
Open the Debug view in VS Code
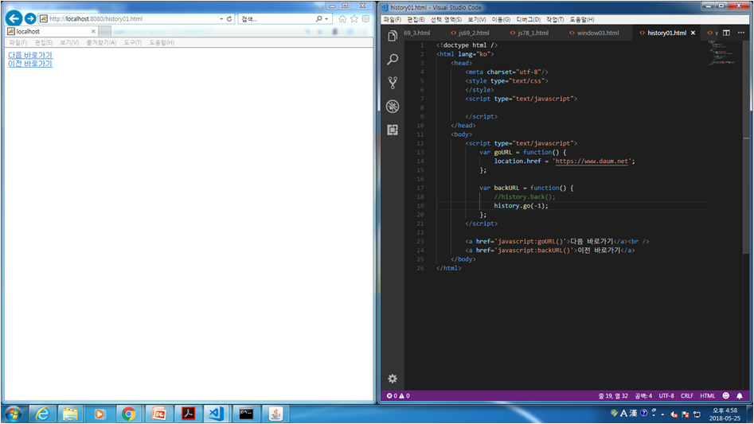pos(393,106)
